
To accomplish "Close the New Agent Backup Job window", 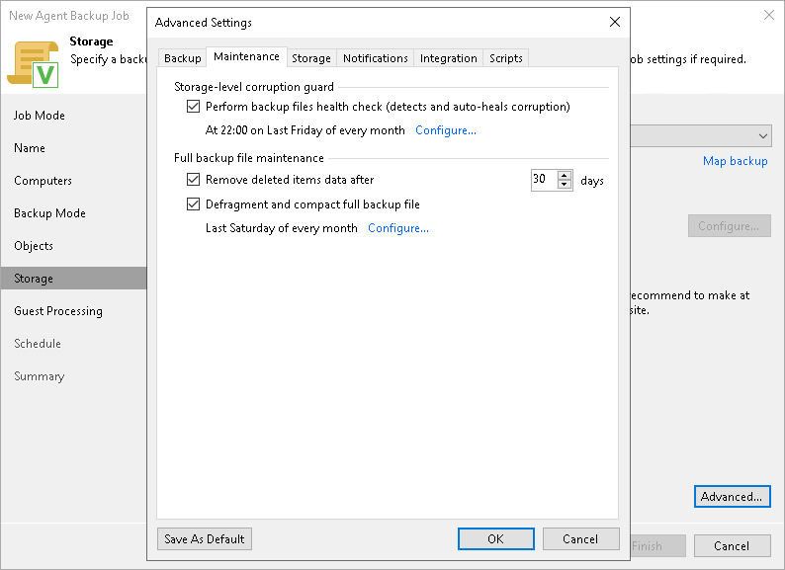I will (769, 15).
